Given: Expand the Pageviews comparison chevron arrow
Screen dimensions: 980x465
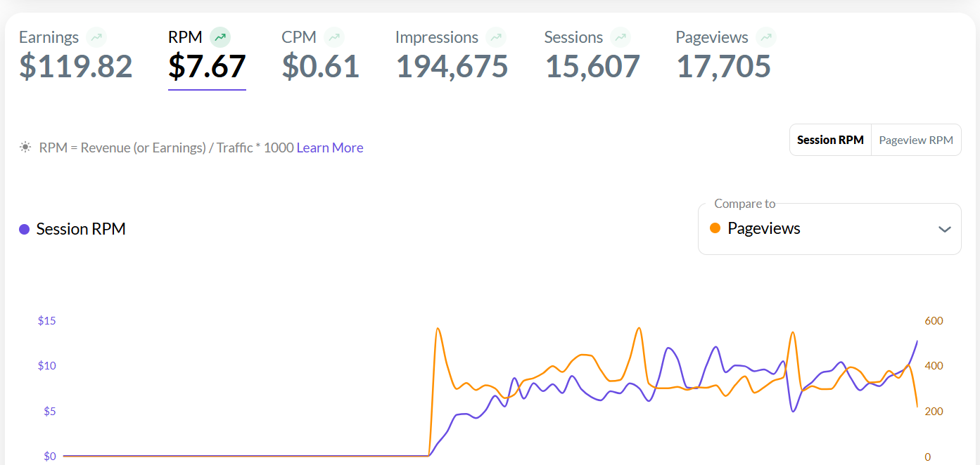Looking at the screenshot, I should coord(945,229).
